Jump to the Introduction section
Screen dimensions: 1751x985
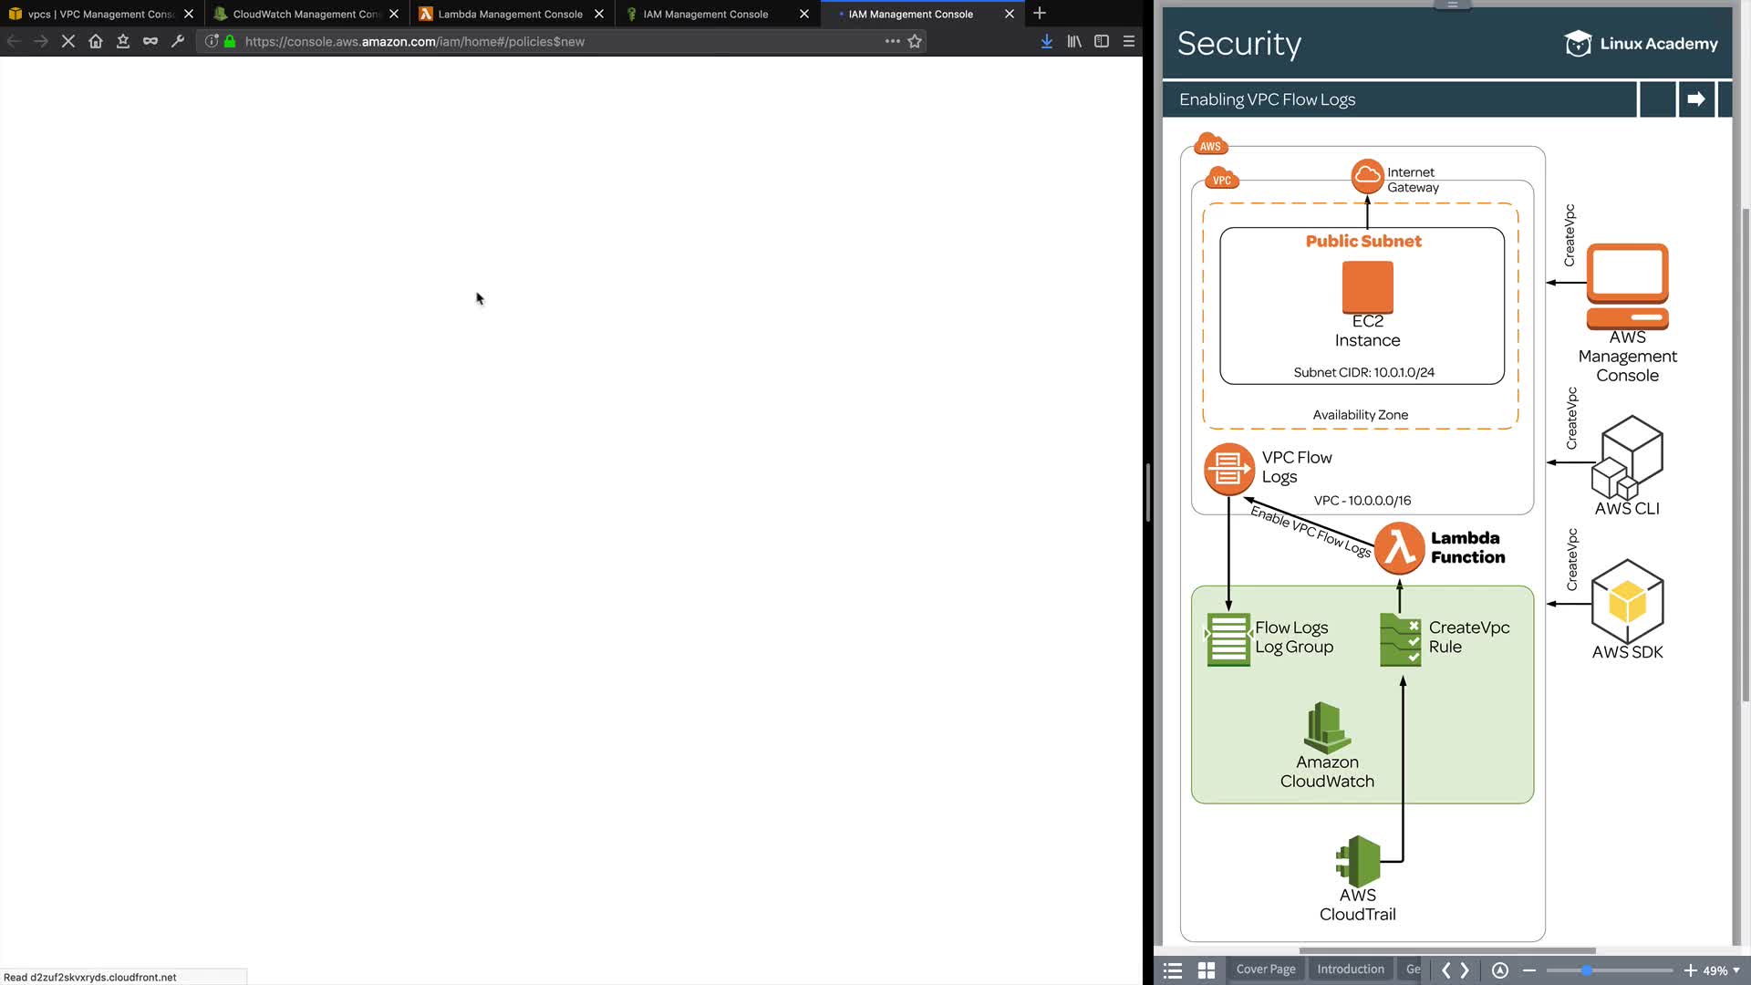[x=1350, y=969]
